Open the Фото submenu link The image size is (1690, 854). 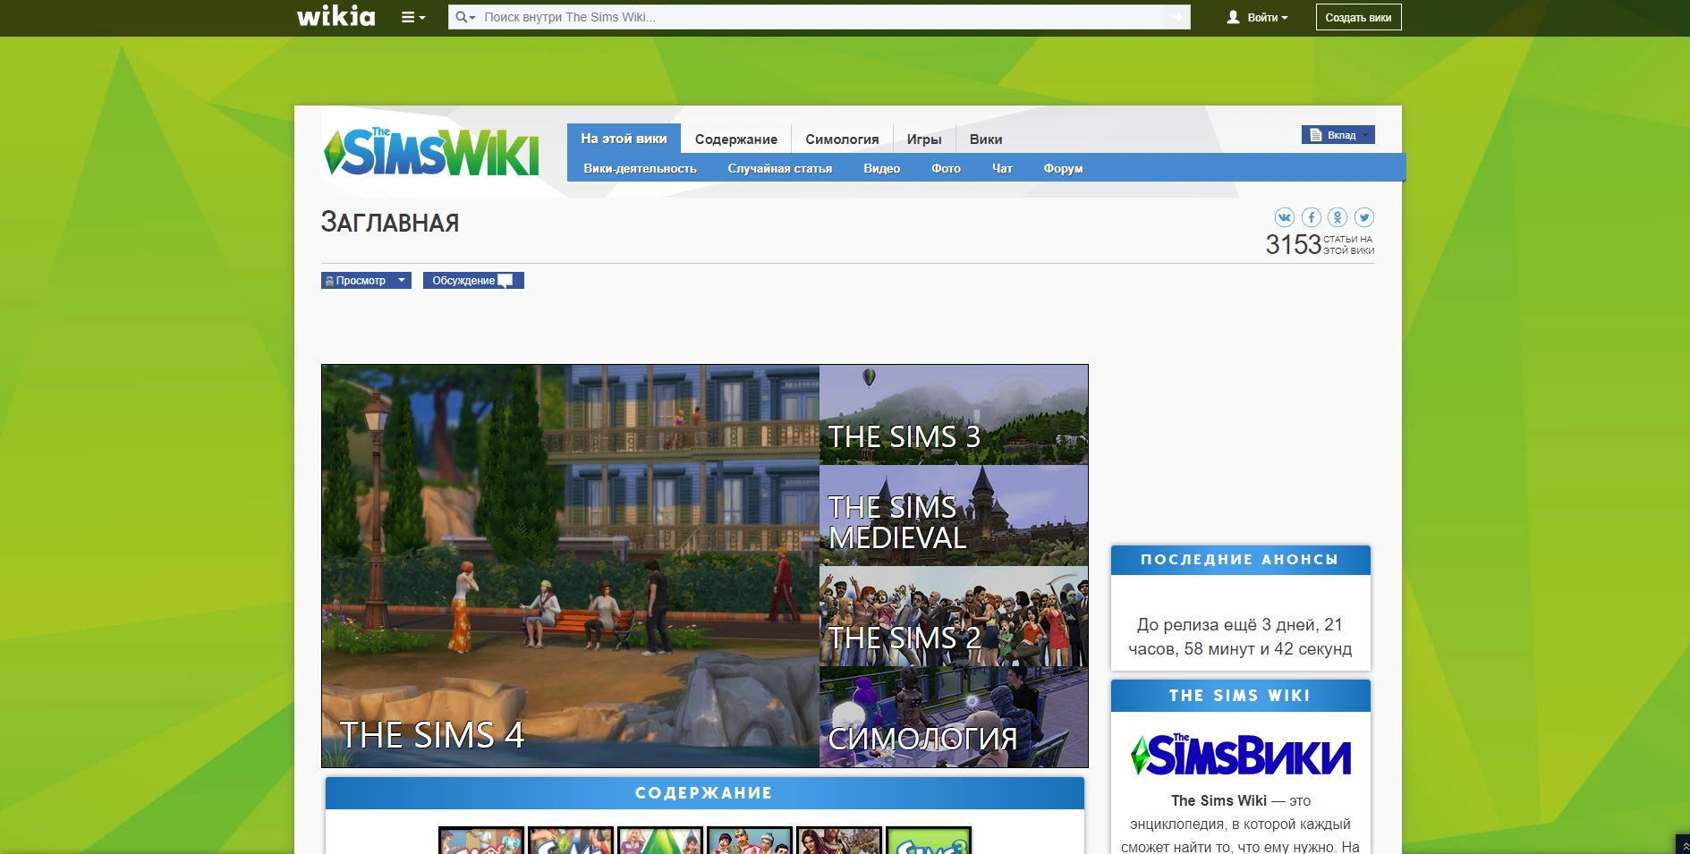pyautogui.click(x=946, y=168)
